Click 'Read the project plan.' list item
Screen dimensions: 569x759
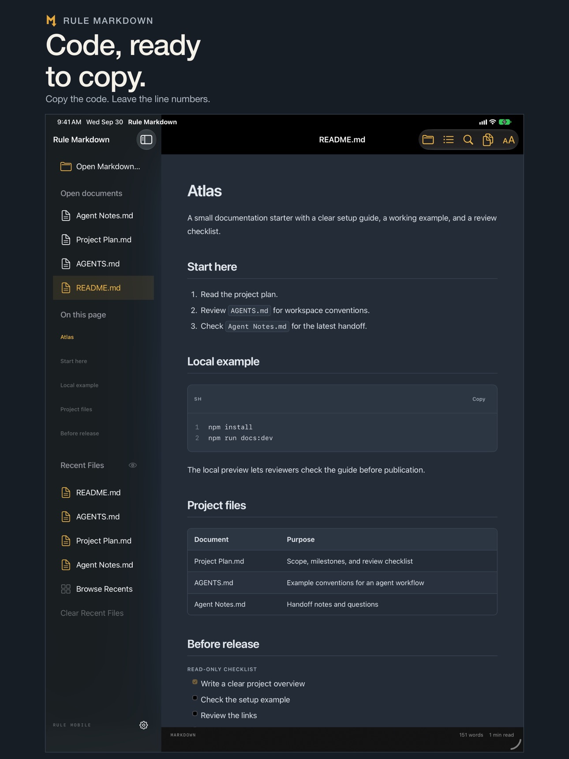[239, 294]
